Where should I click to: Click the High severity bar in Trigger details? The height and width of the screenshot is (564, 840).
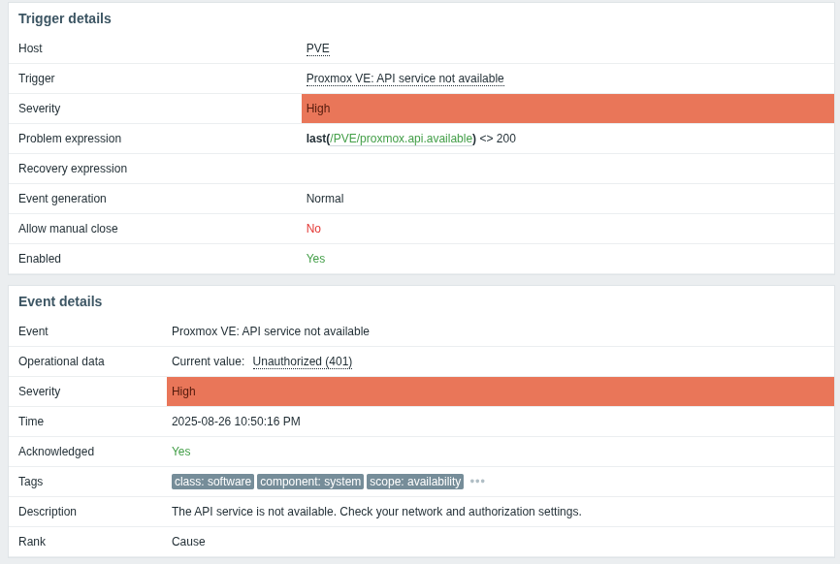coord(567,109)
